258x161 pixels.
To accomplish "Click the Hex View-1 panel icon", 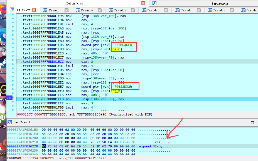I will pyautogui.click(x=9, y=122).
